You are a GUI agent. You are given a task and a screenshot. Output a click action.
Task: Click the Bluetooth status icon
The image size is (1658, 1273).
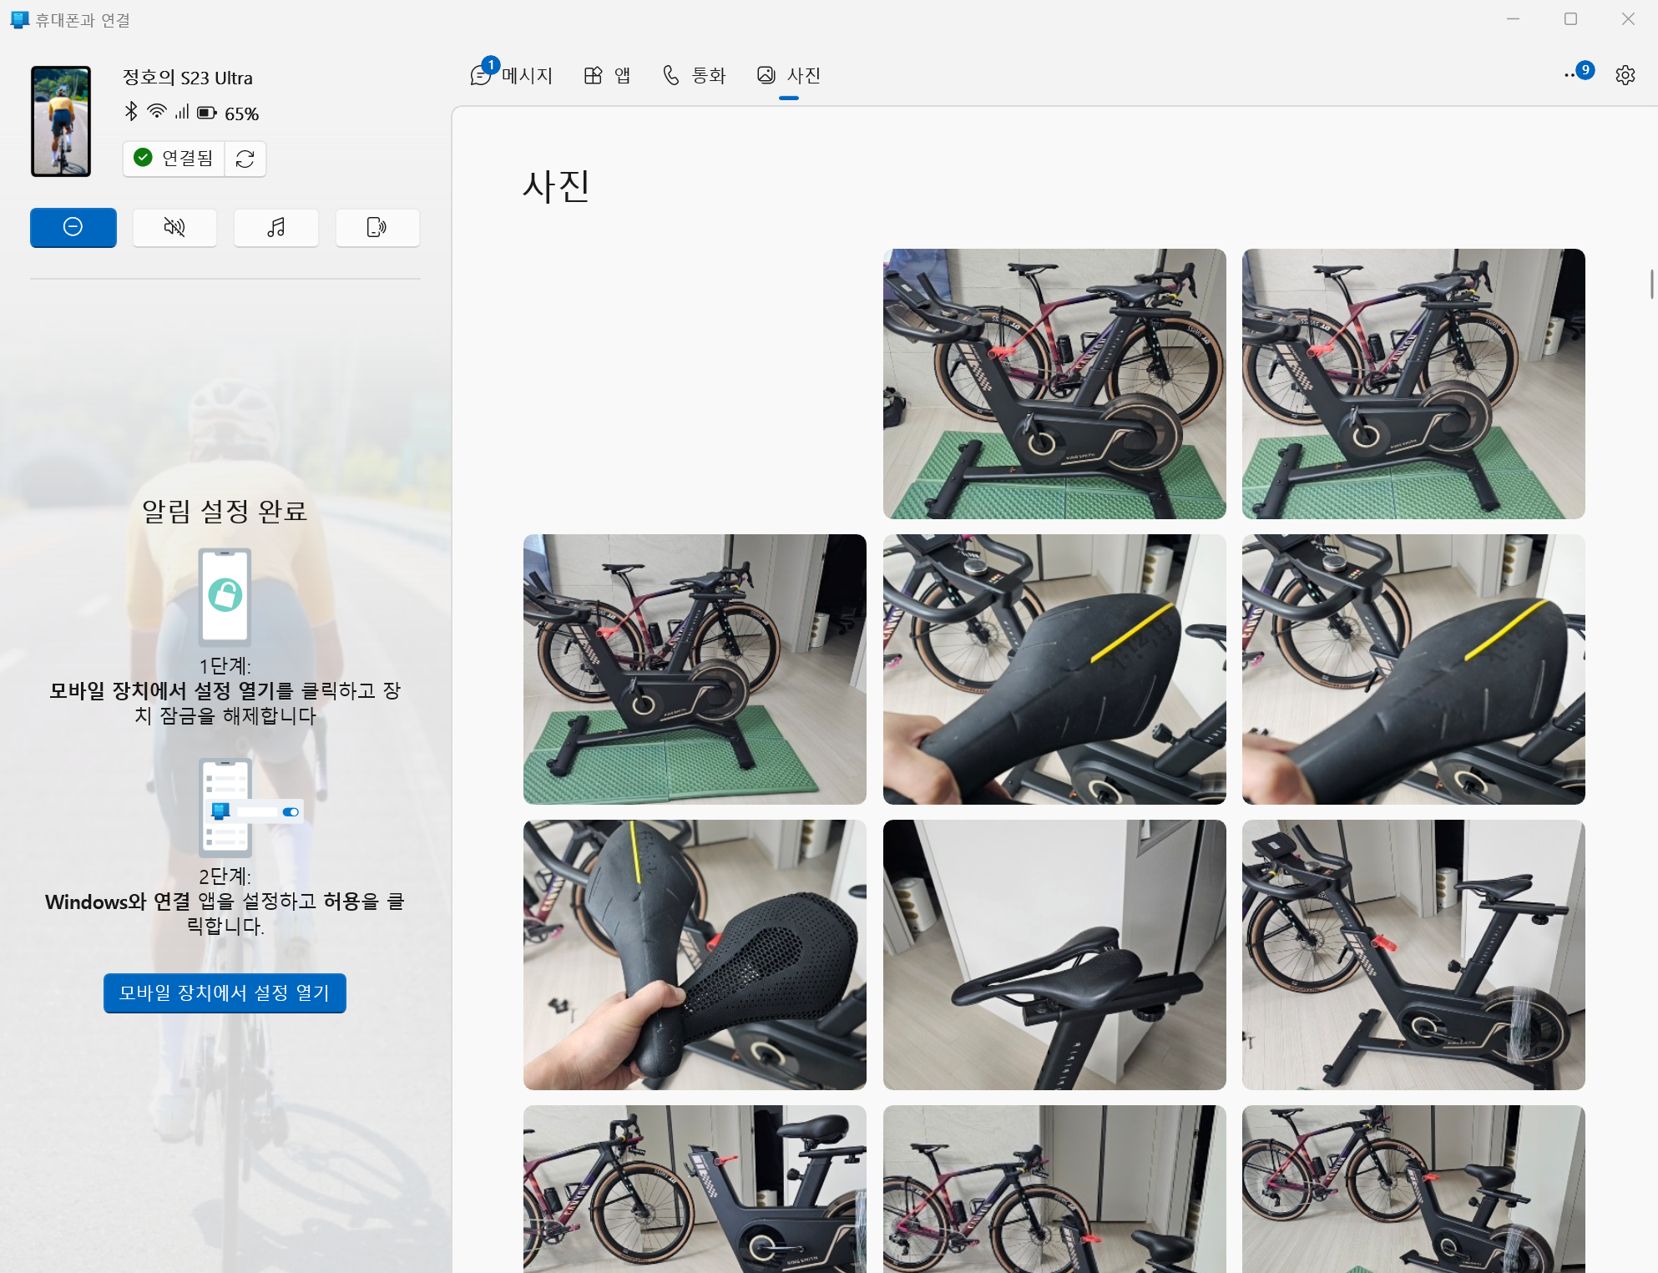(131, 111)
